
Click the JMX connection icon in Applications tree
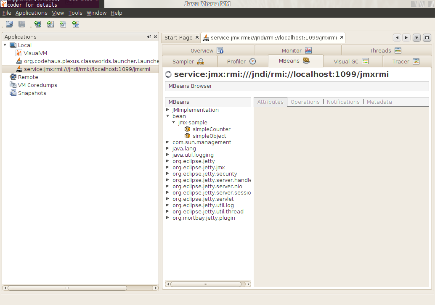point(19,69)
